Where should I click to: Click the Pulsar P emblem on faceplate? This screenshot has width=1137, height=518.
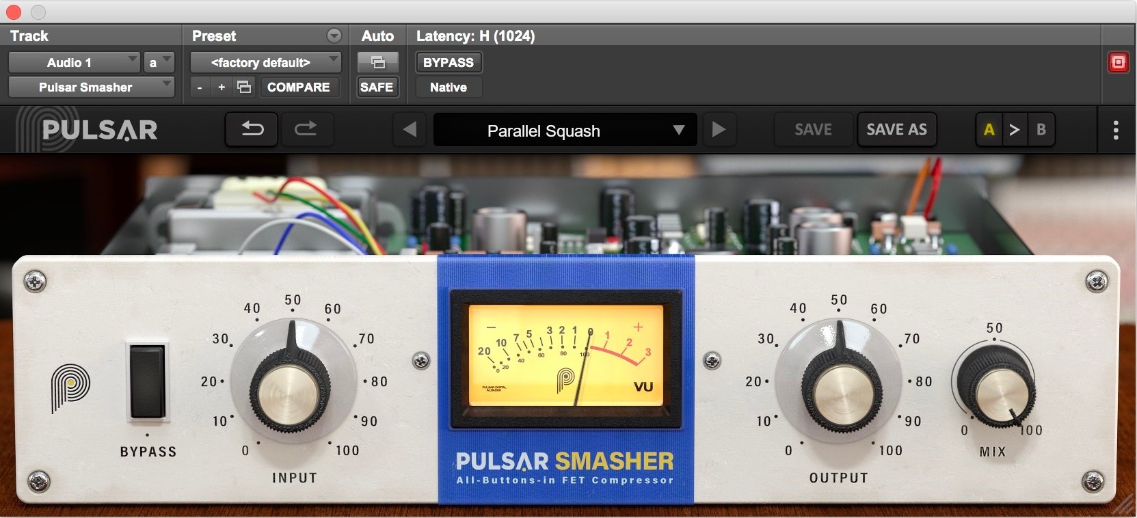point(70,387)
